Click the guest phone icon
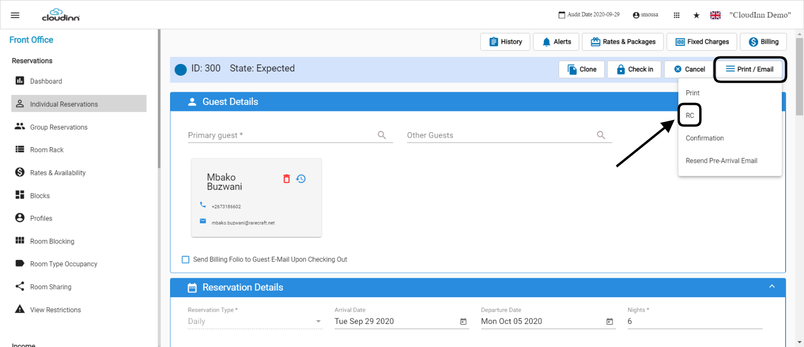The image size is (804, 347). pyautogui.click(x=203, y=205)
